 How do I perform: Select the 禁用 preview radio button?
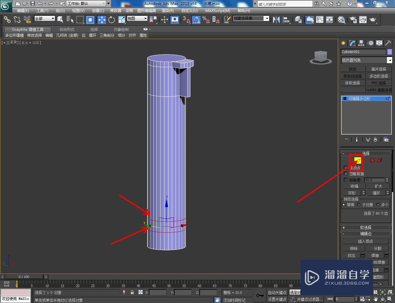tap(344, 205)
